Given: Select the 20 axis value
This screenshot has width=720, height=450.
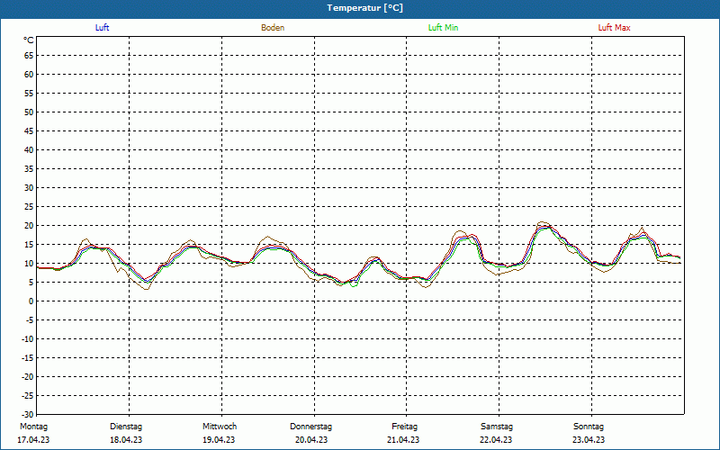Looking at the screenshot, I should pos(29,226).
